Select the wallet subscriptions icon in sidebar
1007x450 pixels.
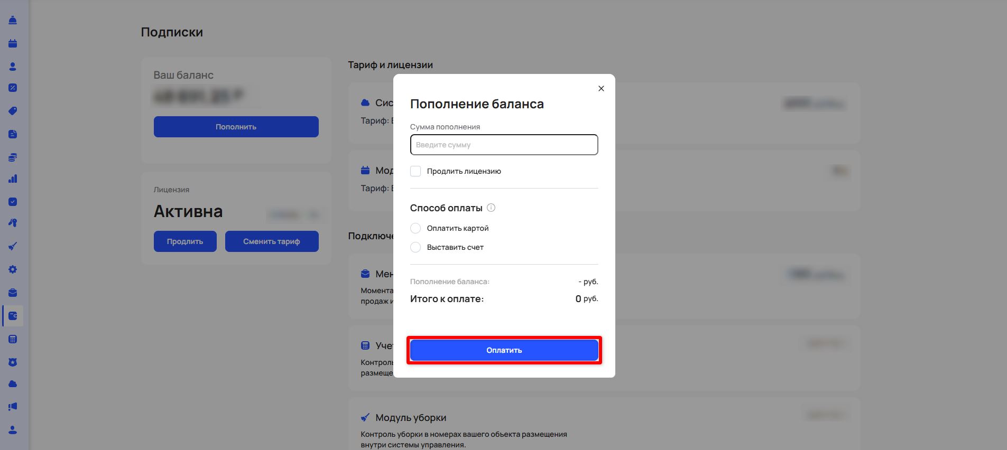coord(13,316)
